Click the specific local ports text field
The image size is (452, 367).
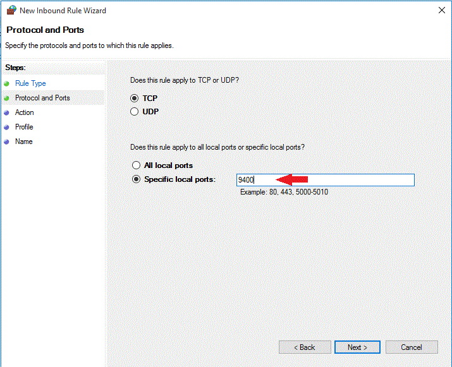(326, 180)
